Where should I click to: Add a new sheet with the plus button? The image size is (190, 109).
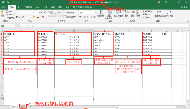click(x=31, y=107)
